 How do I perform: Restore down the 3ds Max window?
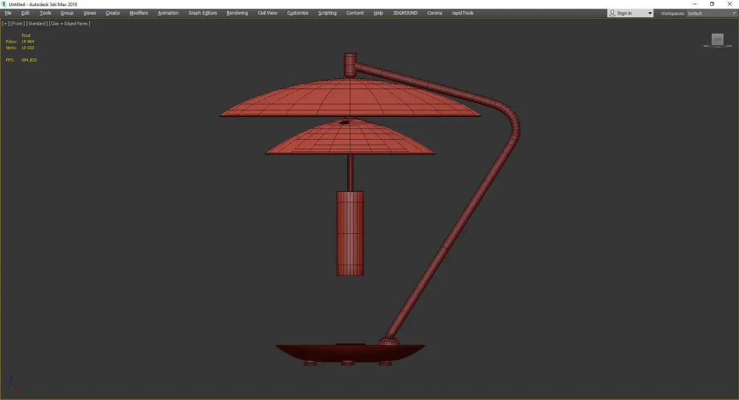click(x=712, y=4)
